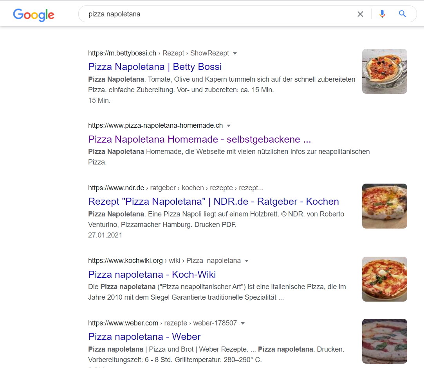Clear the search box with the X icon

click(360, 14)
